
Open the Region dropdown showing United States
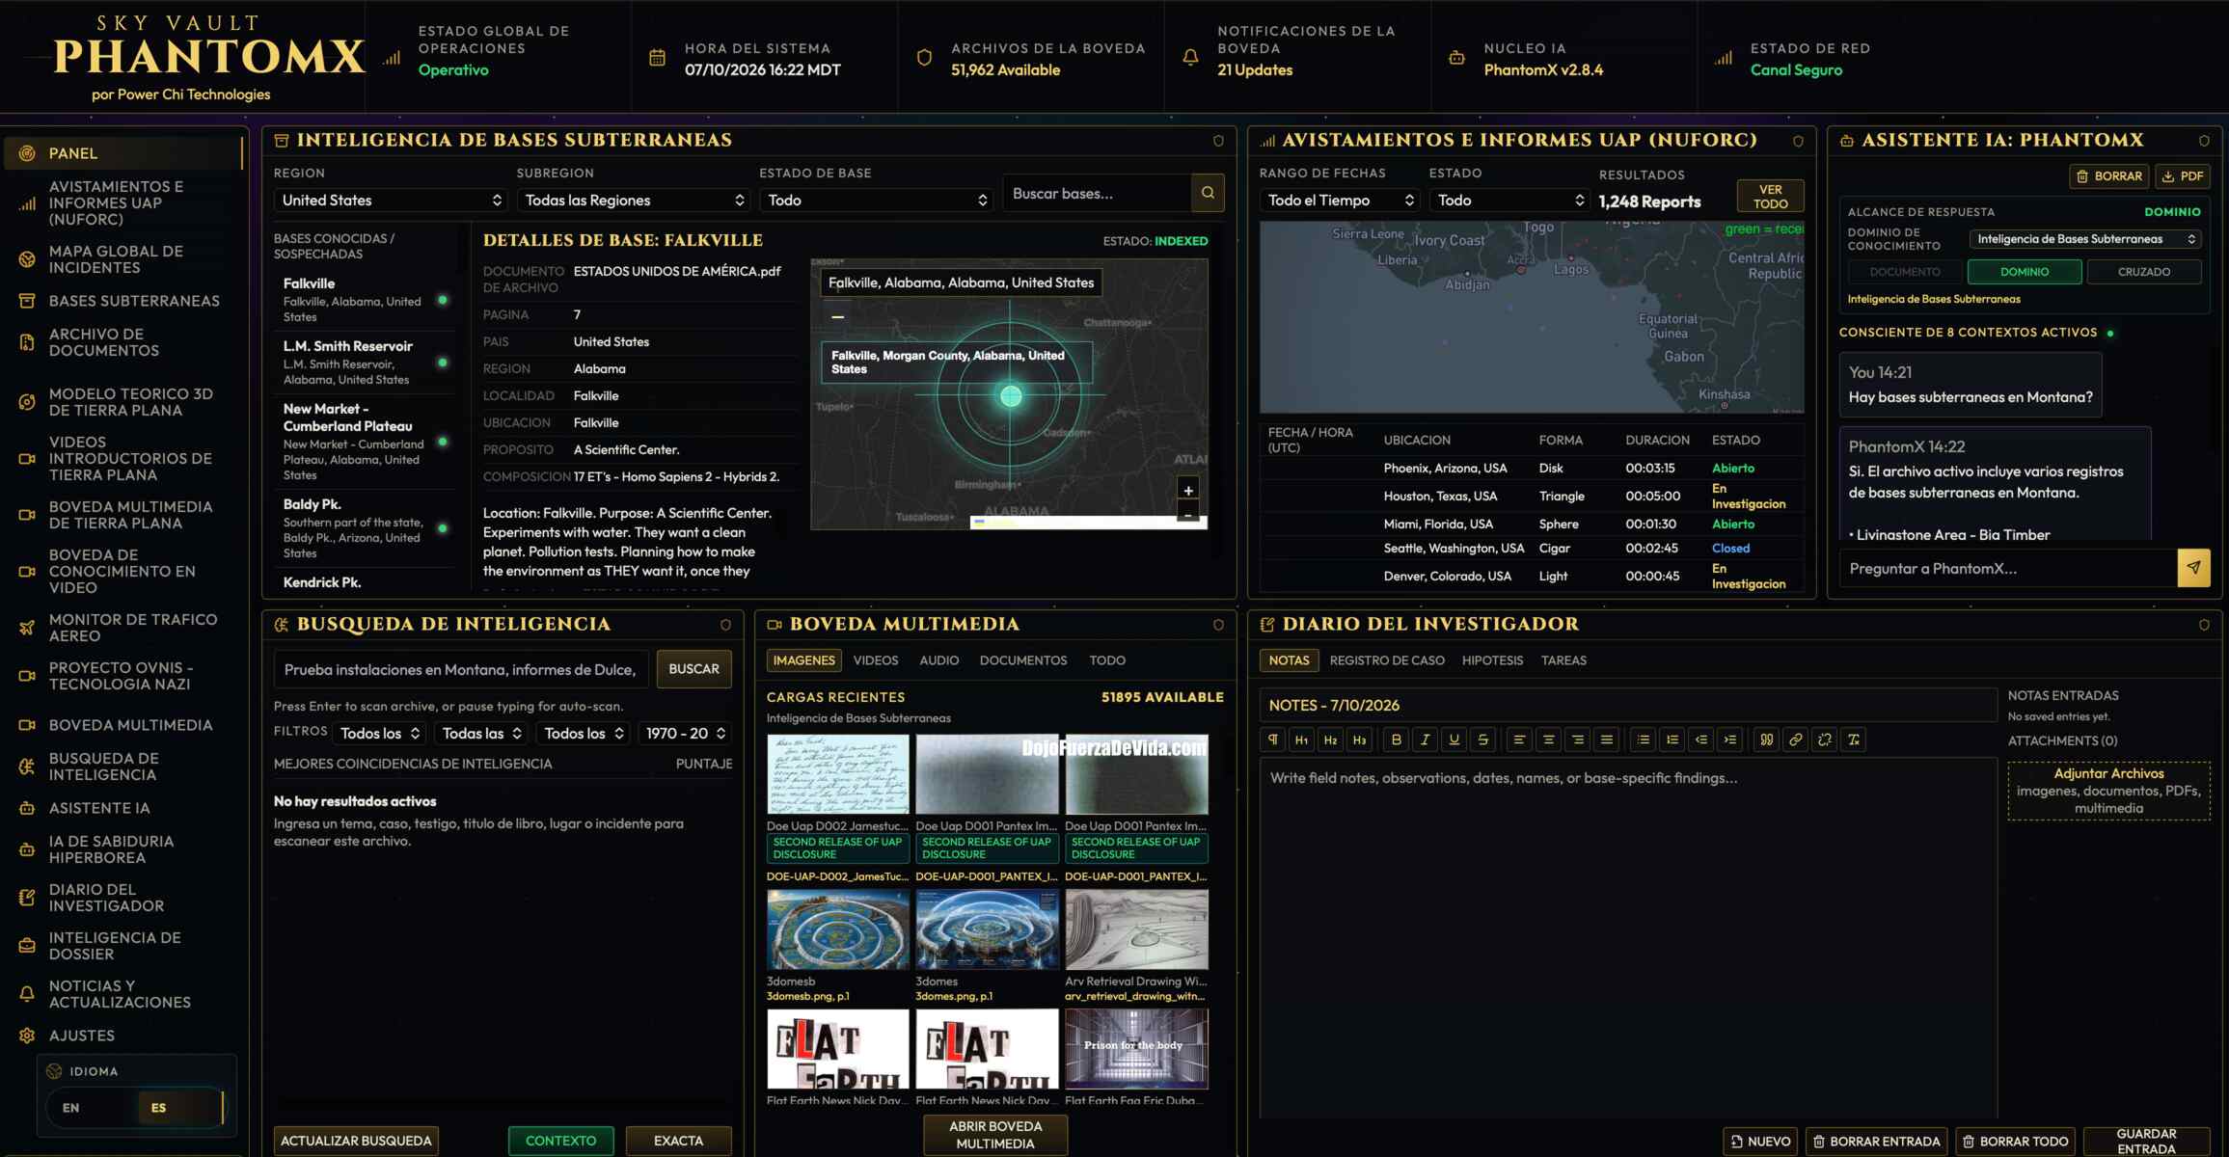click(391, 200)
